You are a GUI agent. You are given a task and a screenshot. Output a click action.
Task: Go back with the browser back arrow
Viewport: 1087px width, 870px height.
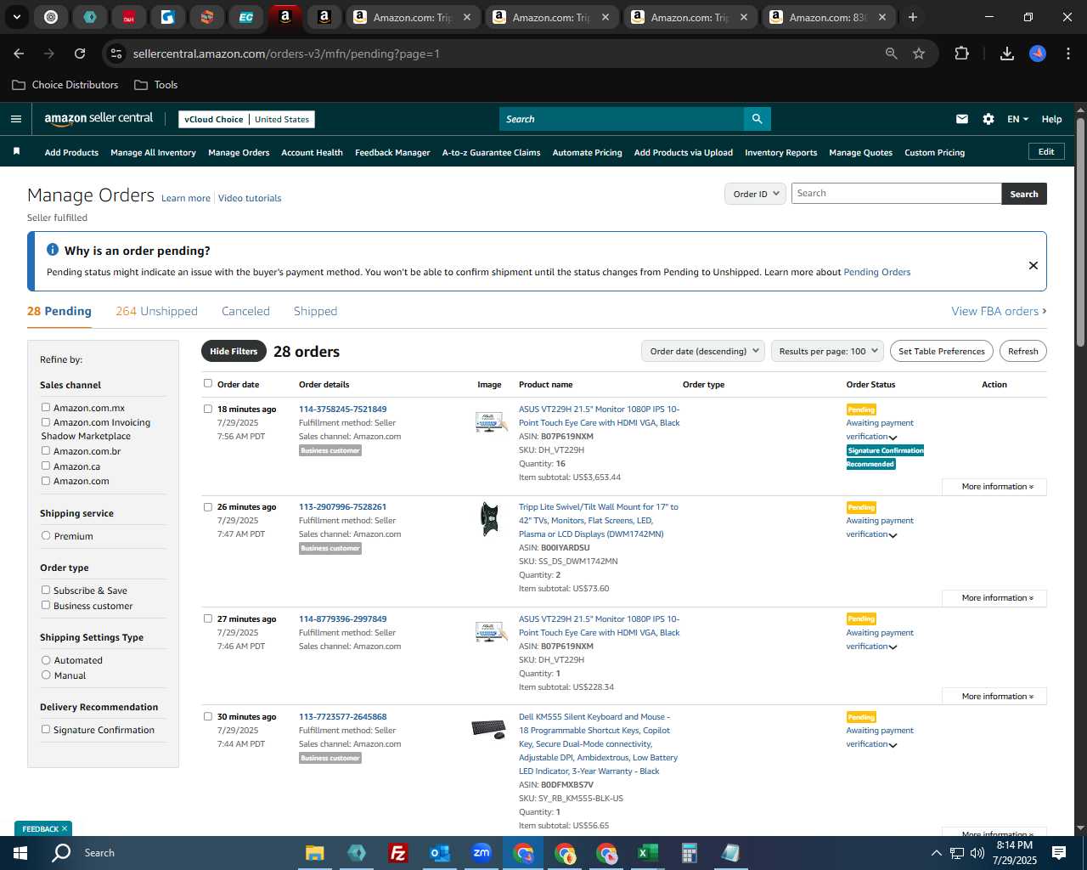click(19, 54)
